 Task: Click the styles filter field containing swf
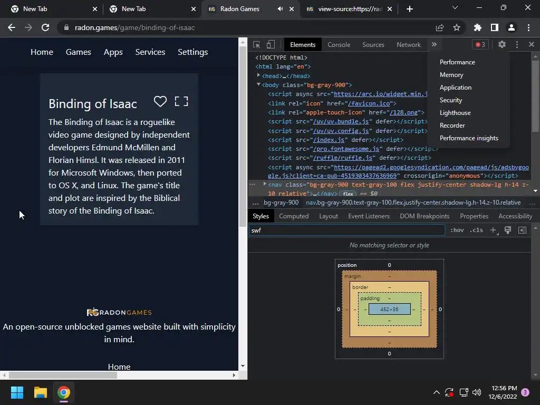tap(347, 230)
